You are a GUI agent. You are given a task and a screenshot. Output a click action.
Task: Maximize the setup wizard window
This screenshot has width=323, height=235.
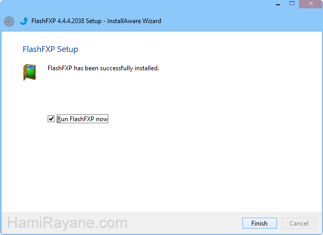(x=292, y=4)
